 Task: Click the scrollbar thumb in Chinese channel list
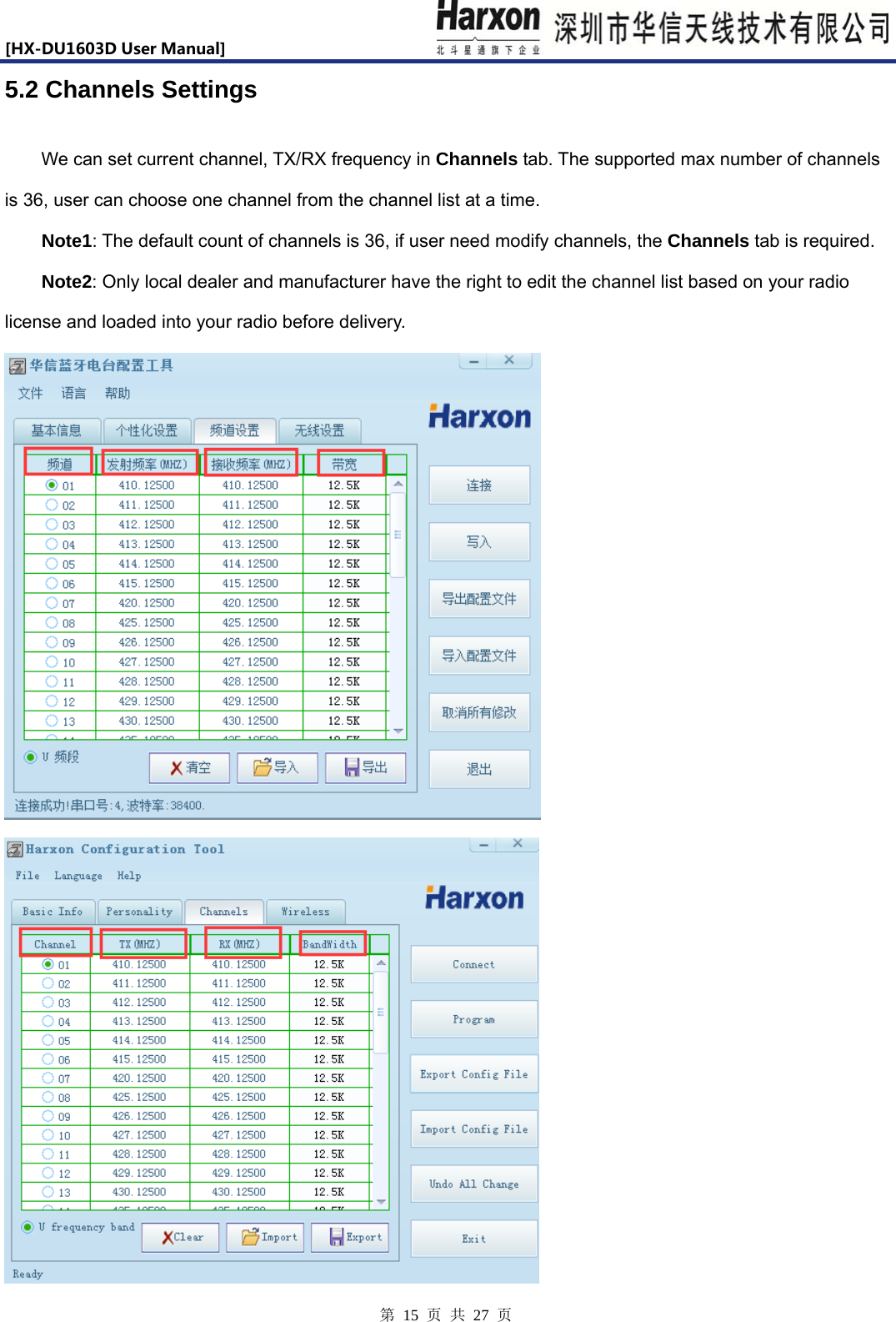398,535
